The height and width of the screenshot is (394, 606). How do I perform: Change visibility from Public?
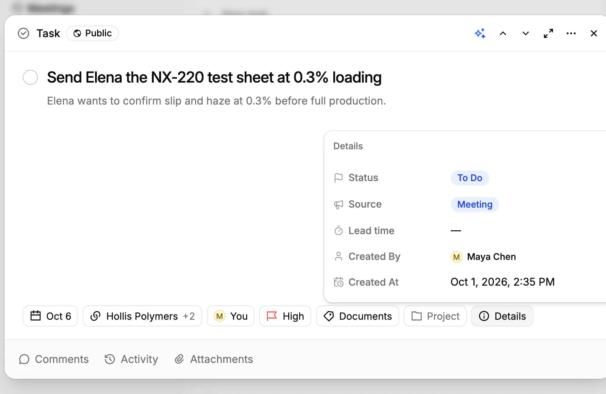[92, 33]
